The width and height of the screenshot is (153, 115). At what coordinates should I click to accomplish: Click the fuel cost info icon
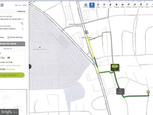pyautogui.click(x=11, y=62)
